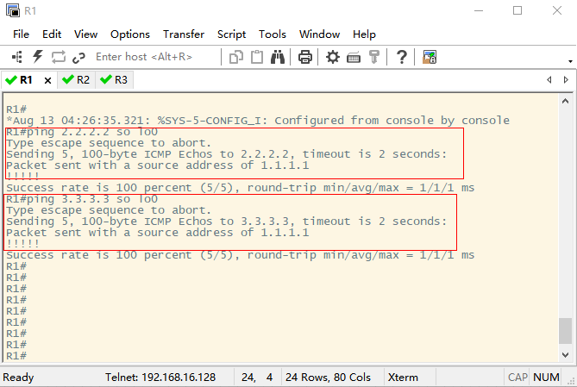Show previous tabs with left arrow

click(549, 80)
